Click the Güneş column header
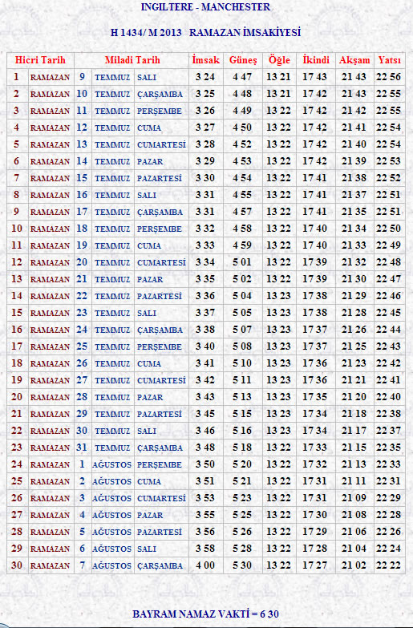413x628 pixels. tap(243, 60)
